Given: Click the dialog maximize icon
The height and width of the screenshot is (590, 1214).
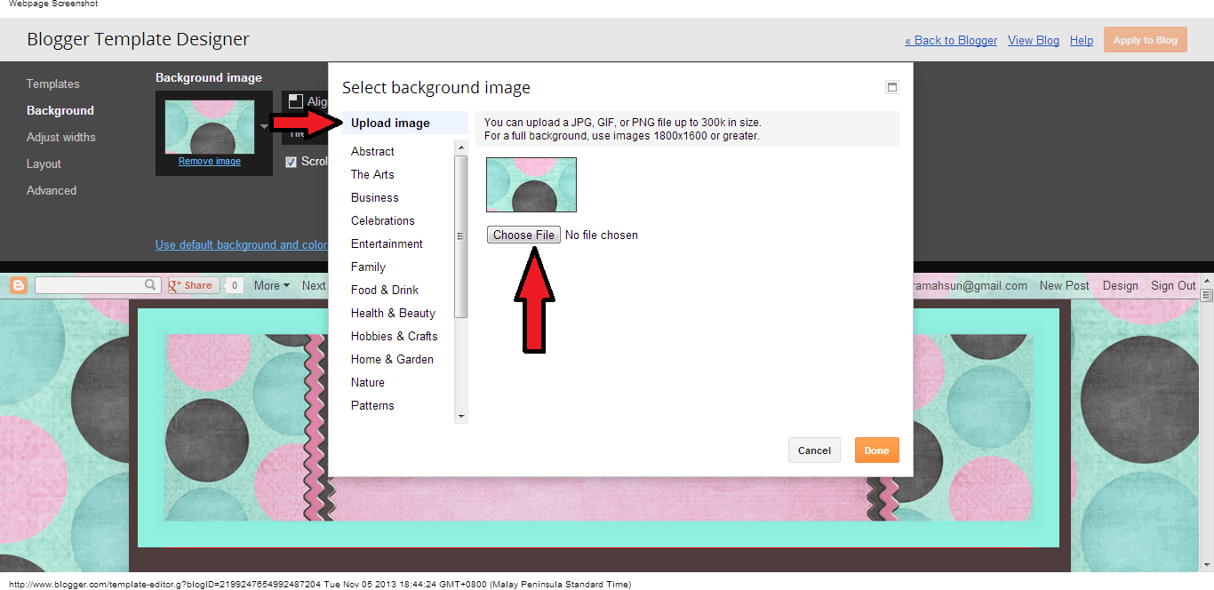Looking at the screenshot, I should coord(892,87).
